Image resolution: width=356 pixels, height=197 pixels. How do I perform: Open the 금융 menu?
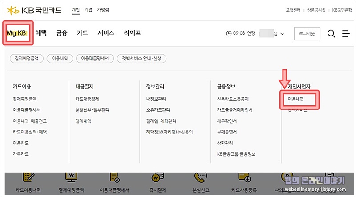(62, 33)
